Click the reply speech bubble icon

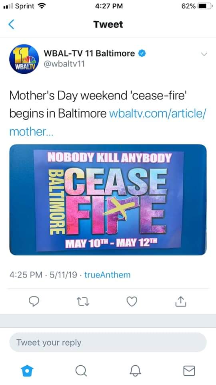(x=34, y=302)
